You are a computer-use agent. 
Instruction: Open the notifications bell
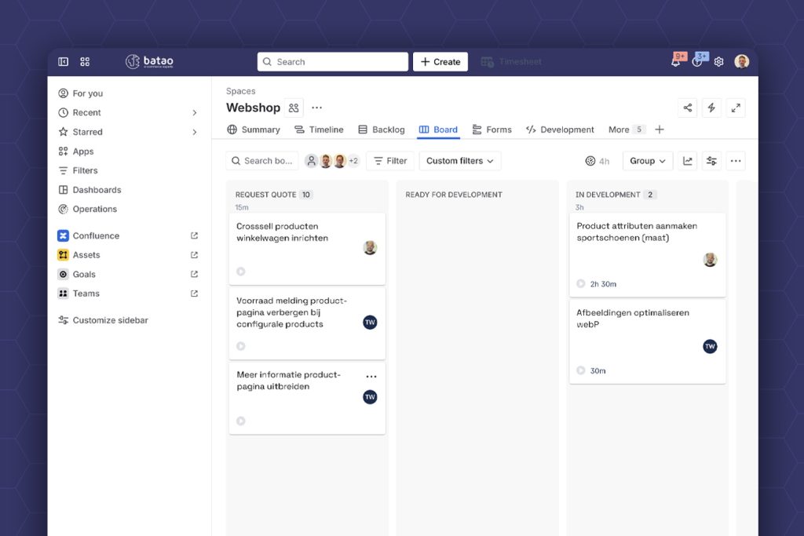click(x=675, y=62)
